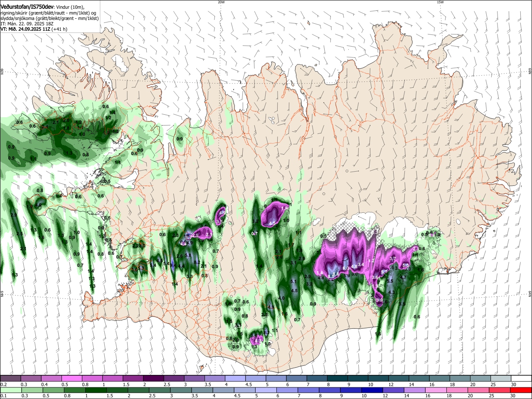Screen dimensions: 532x399
Task: Click the valid time line 'VT: Mið. 24.09.2025 11Z (+41 h)'
Action: pos(34,29)
